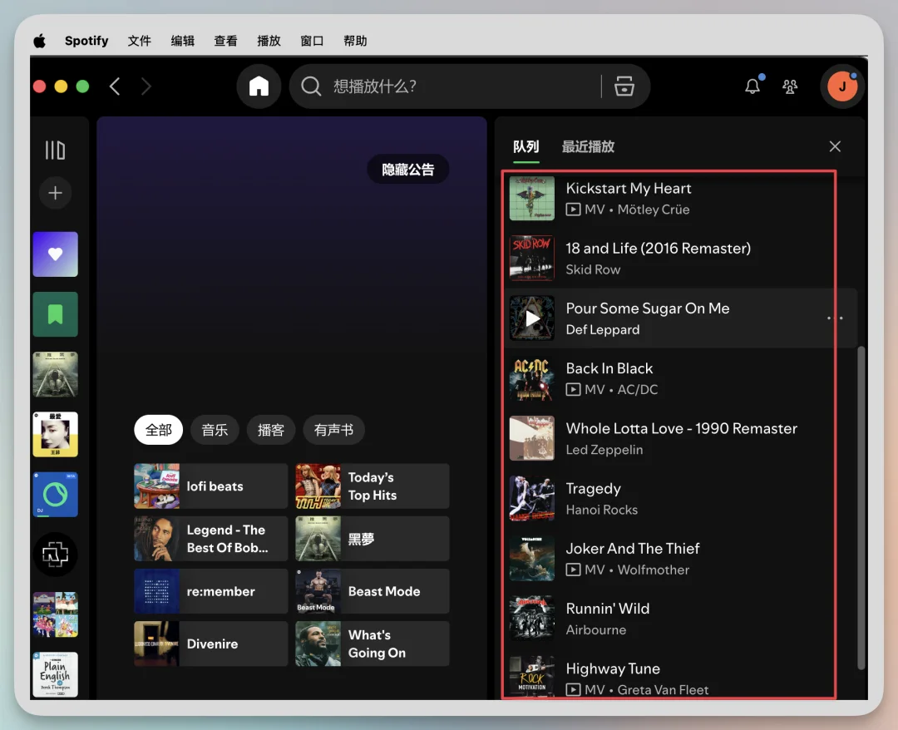
Task: Click the 隐藏公告 button
Action: [x=407, y=170]
